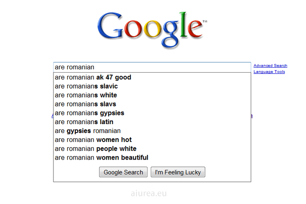Click the I'm Feeling Lucky button
Image resolution: width=306 pixels, height=204 pixels.
178,172
